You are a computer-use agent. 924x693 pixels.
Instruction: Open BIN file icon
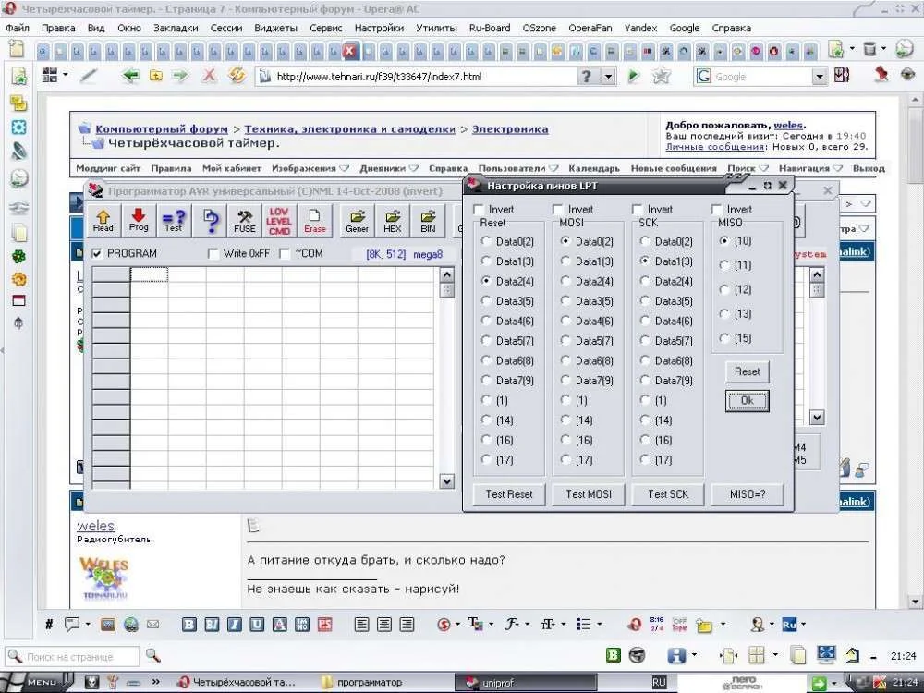coord(428,219)
